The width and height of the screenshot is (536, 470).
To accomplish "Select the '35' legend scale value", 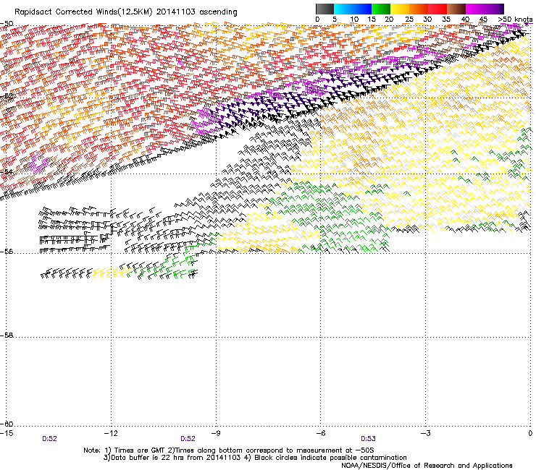I will click(x=446, y=20).
